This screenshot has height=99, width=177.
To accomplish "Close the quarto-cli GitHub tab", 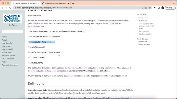I will [68, 4].
